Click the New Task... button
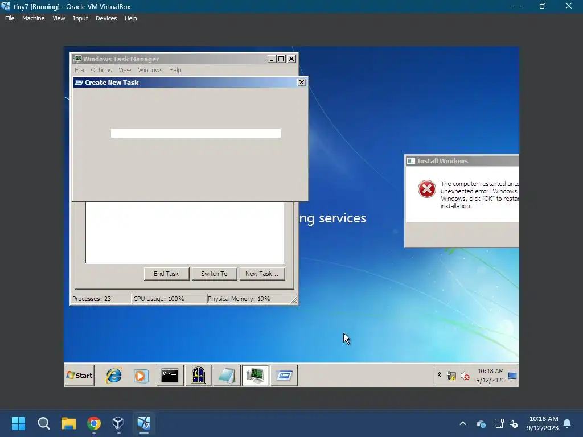 (262, 274)
